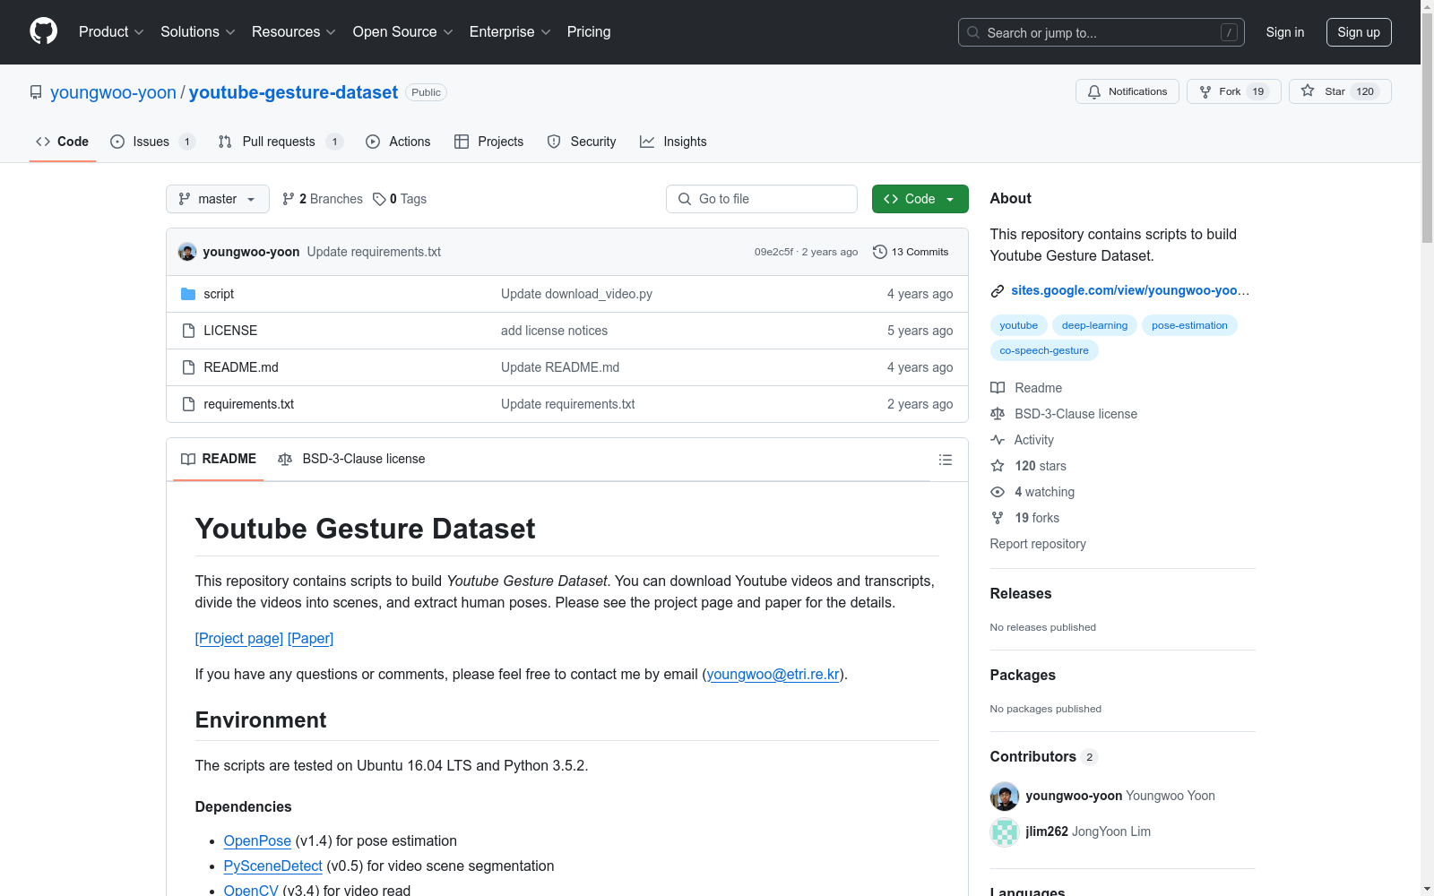1434x896 pixels.
Task: Open the green Code dropdown
Action: pos(920,199)
